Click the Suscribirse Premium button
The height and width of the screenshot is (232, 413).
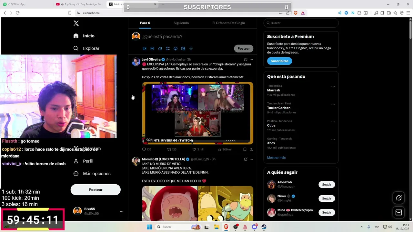[x=279, y=61]
